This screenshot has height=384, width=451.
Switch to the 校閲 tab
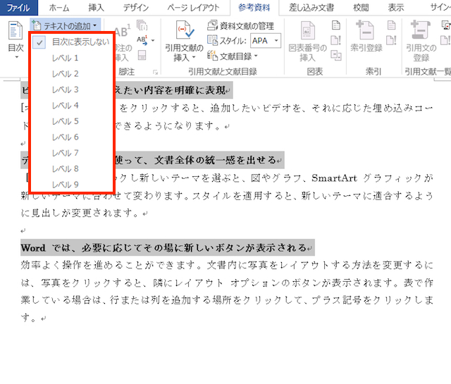pos(361,8)
